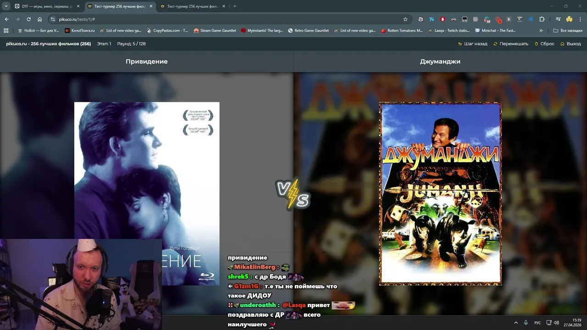Open the Lasqa Twitch statistics bookmark

tap(449, 31)
